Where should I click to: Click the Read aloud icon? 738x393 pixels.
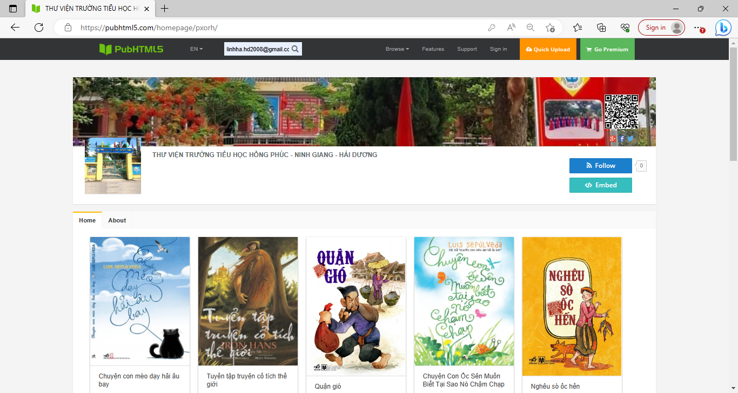(x=511, y=28)
